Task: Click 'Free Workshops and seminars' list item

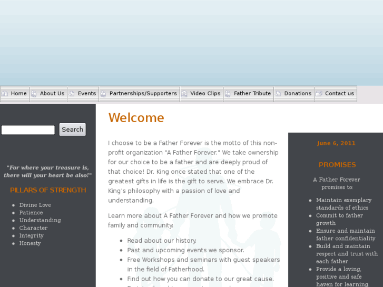Action: (x=203, y=264)
